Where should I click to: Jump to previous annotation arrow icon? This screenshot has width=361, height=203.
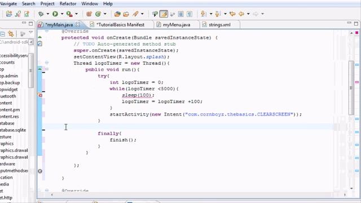(218, 14)
